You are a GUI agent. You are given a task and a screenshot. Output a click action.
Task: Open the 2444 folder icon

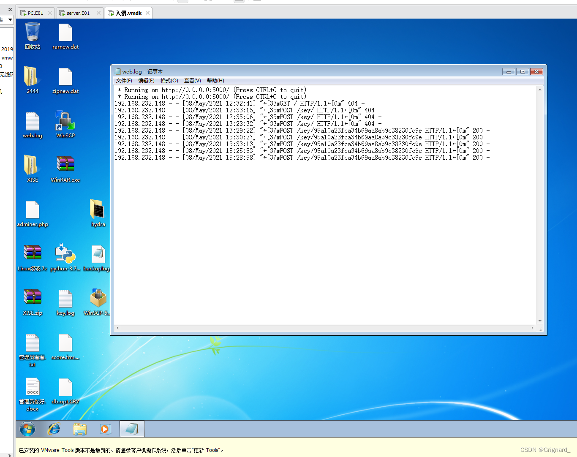[33, 80]
